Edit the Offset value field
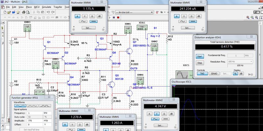263x131 pixels. pos(35,124)
